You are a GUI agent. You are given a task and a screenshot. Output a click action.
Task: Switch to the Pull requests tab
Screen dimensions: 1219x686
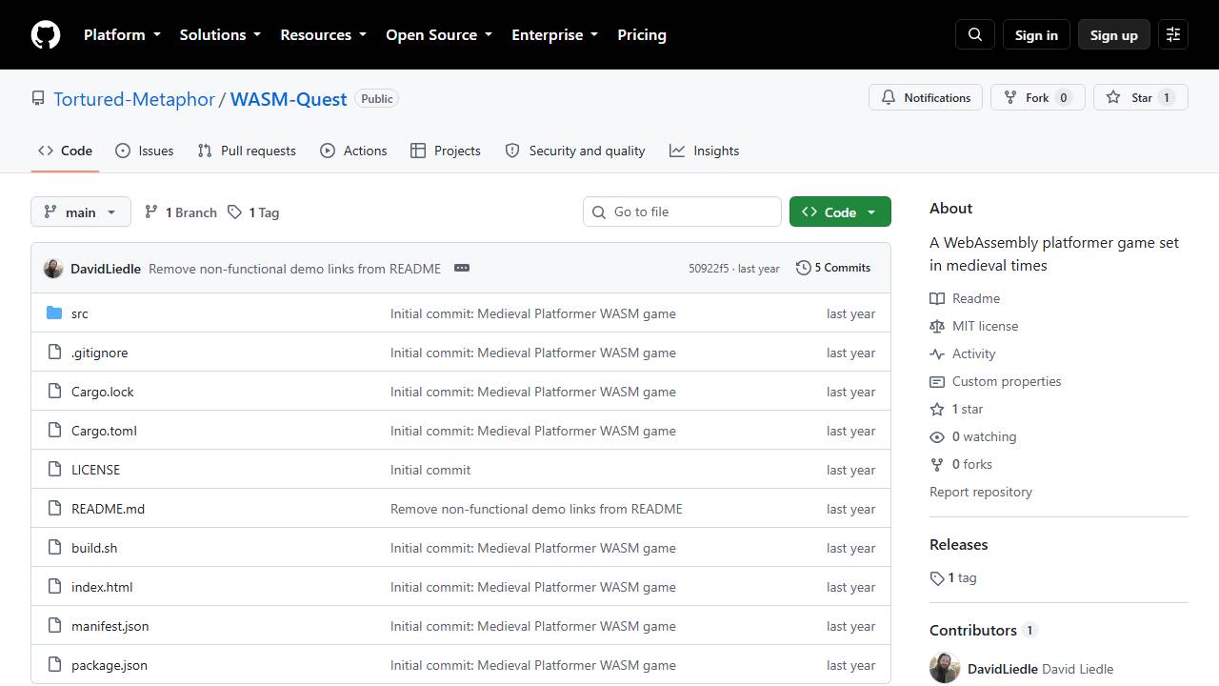coord(247,151)
